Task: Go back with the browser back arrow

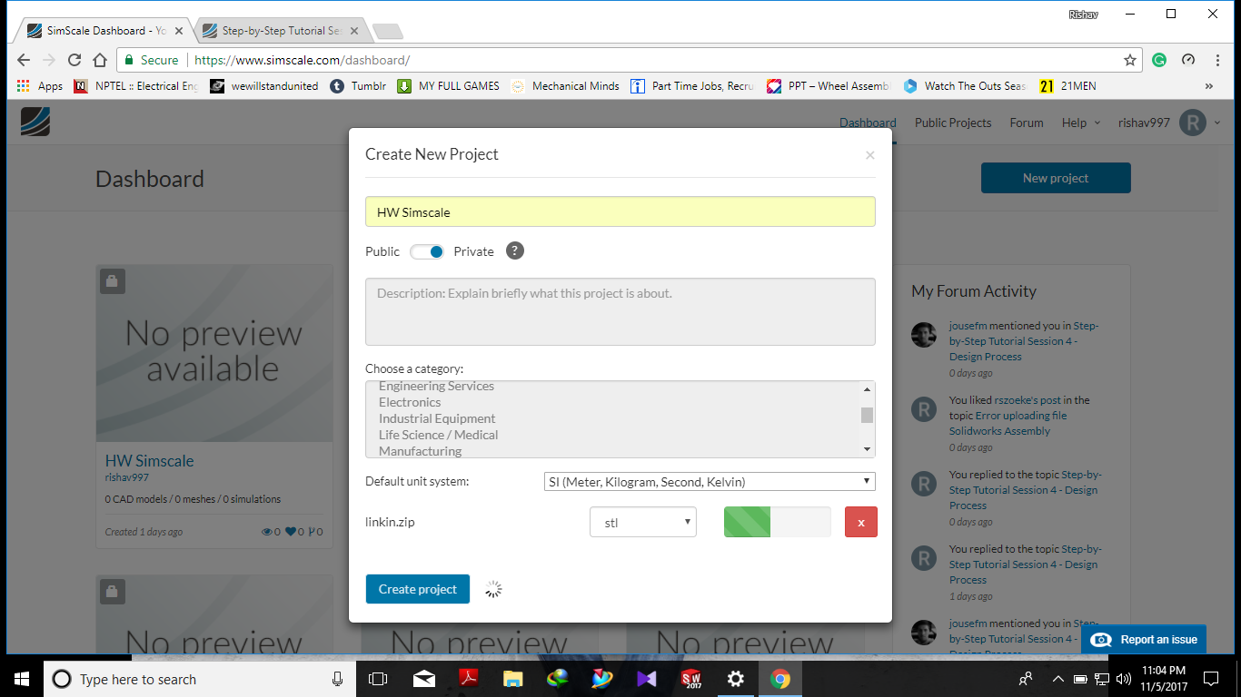Action: click(x=24, y=60)
